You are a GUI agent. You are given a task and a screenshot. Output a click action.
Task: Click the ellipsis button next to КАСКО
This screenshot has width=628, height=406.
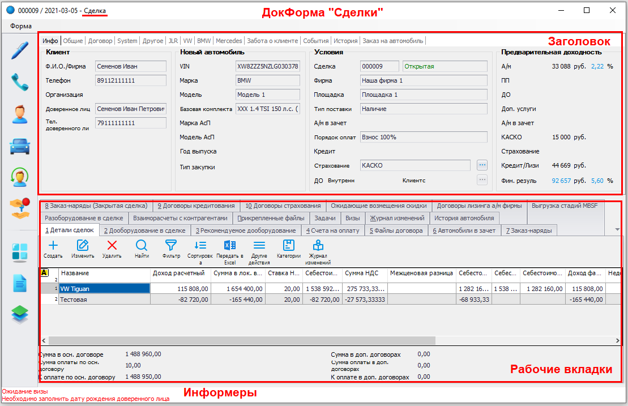click(x=482, y=165)
